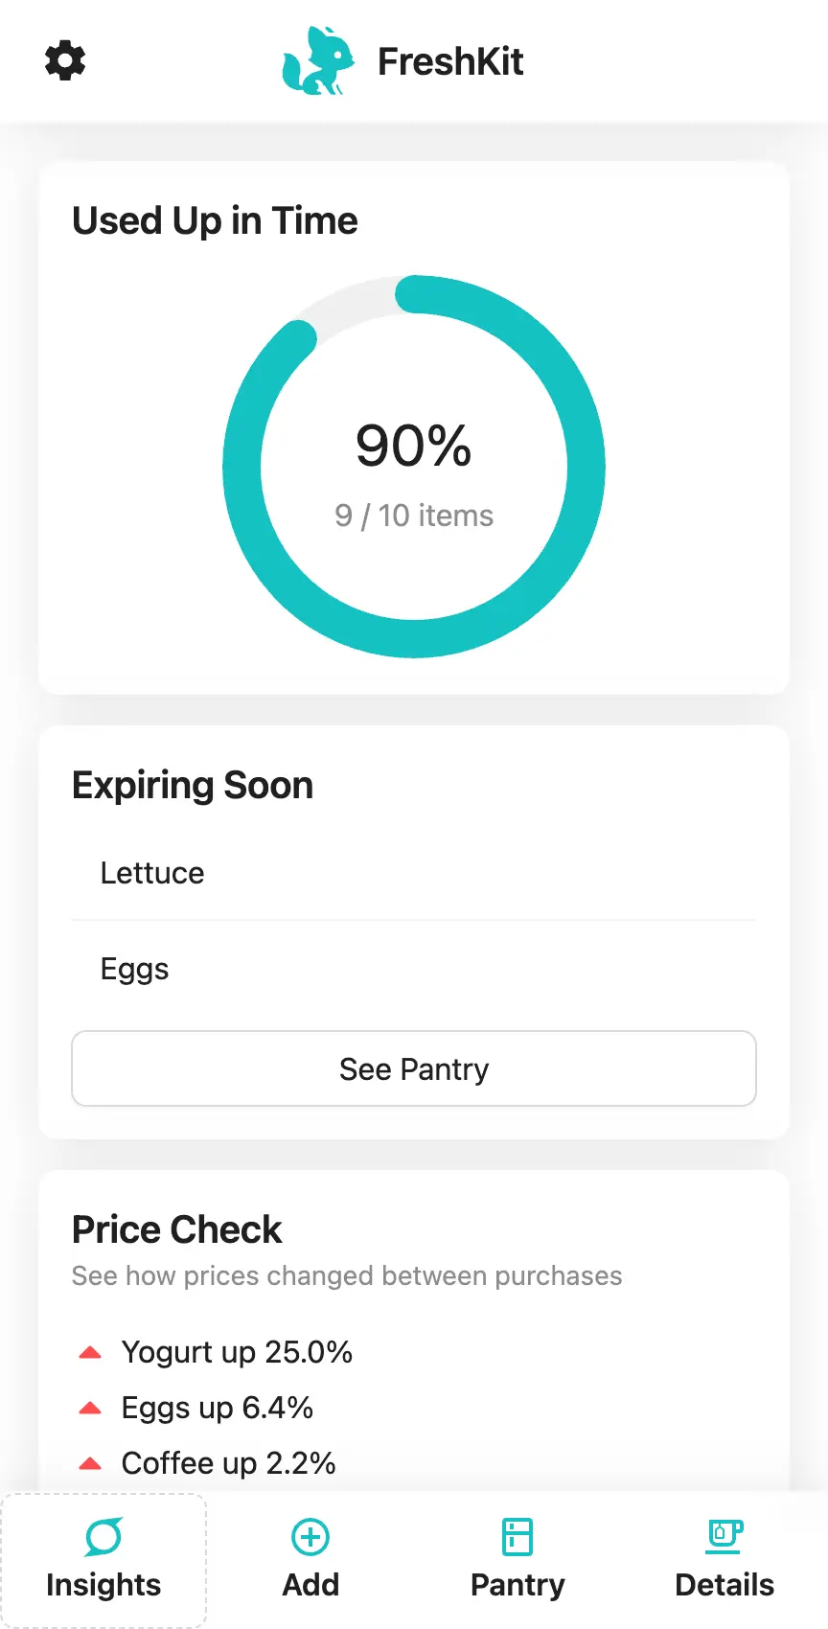
Task: Click the See Pantry button
Action: [414, 1068]
